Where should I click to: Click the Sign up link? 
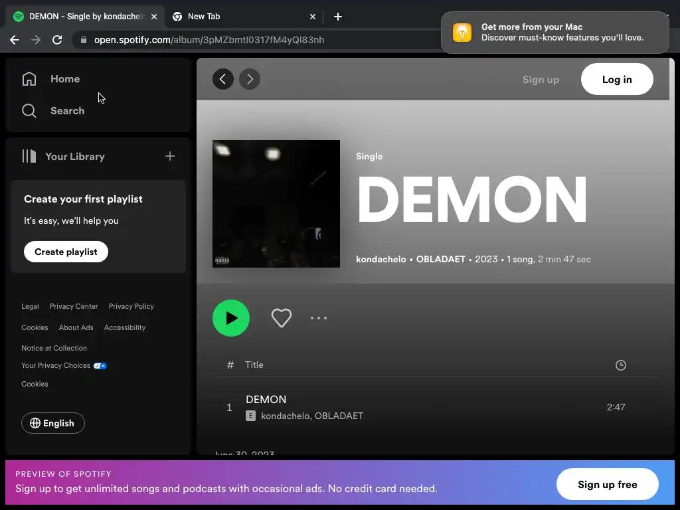pos(541,80)
